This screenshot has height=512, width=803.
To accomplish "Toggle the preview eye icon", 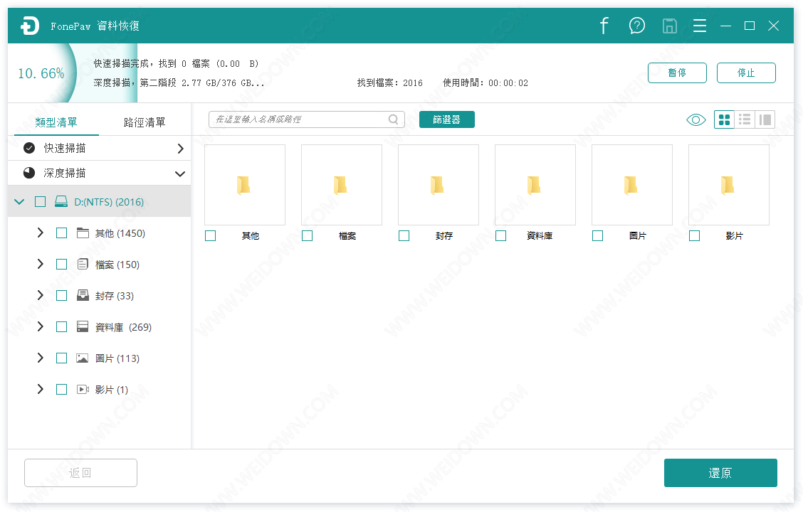I will click(x=696, y=119).
